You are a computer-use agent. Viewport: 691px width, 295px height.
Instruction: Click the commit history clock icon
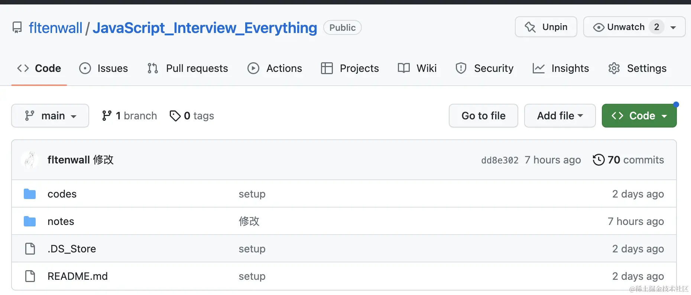598,160
